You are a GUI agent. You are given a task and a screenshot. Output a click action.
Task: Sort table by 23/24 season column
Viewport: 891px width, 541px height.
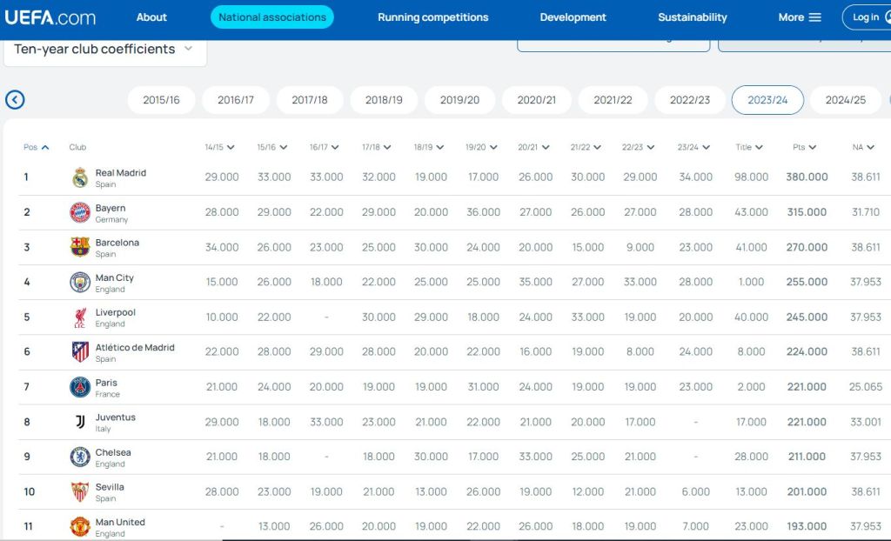click(x=693, y=147)
